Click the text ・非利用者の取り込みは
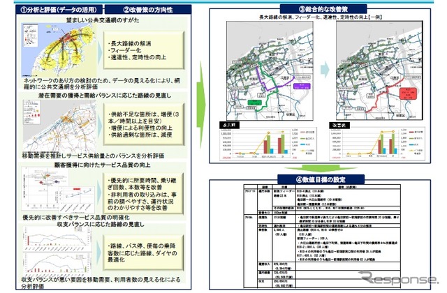 (x=142, y=195)
